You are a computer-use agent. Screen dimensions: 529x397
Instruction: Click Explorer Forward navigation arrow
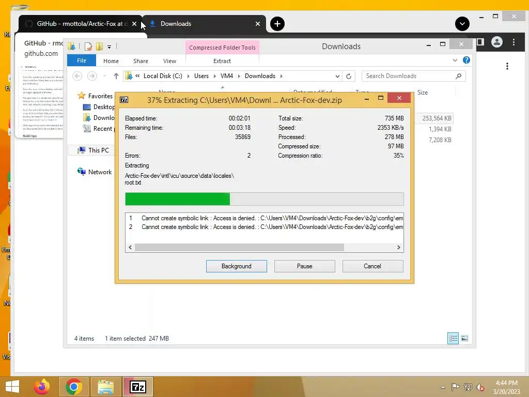coord(92,76)
